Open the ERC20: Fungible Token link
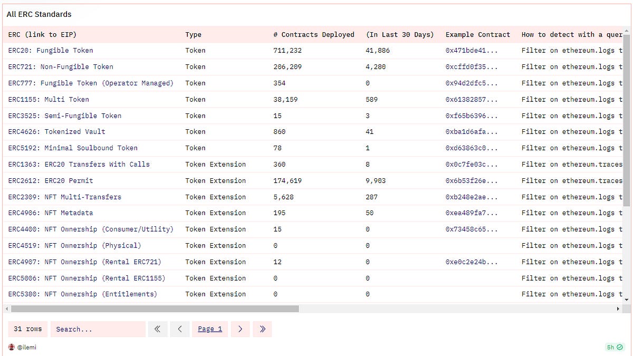Screen dimensions: 633x356 [51, 51]
